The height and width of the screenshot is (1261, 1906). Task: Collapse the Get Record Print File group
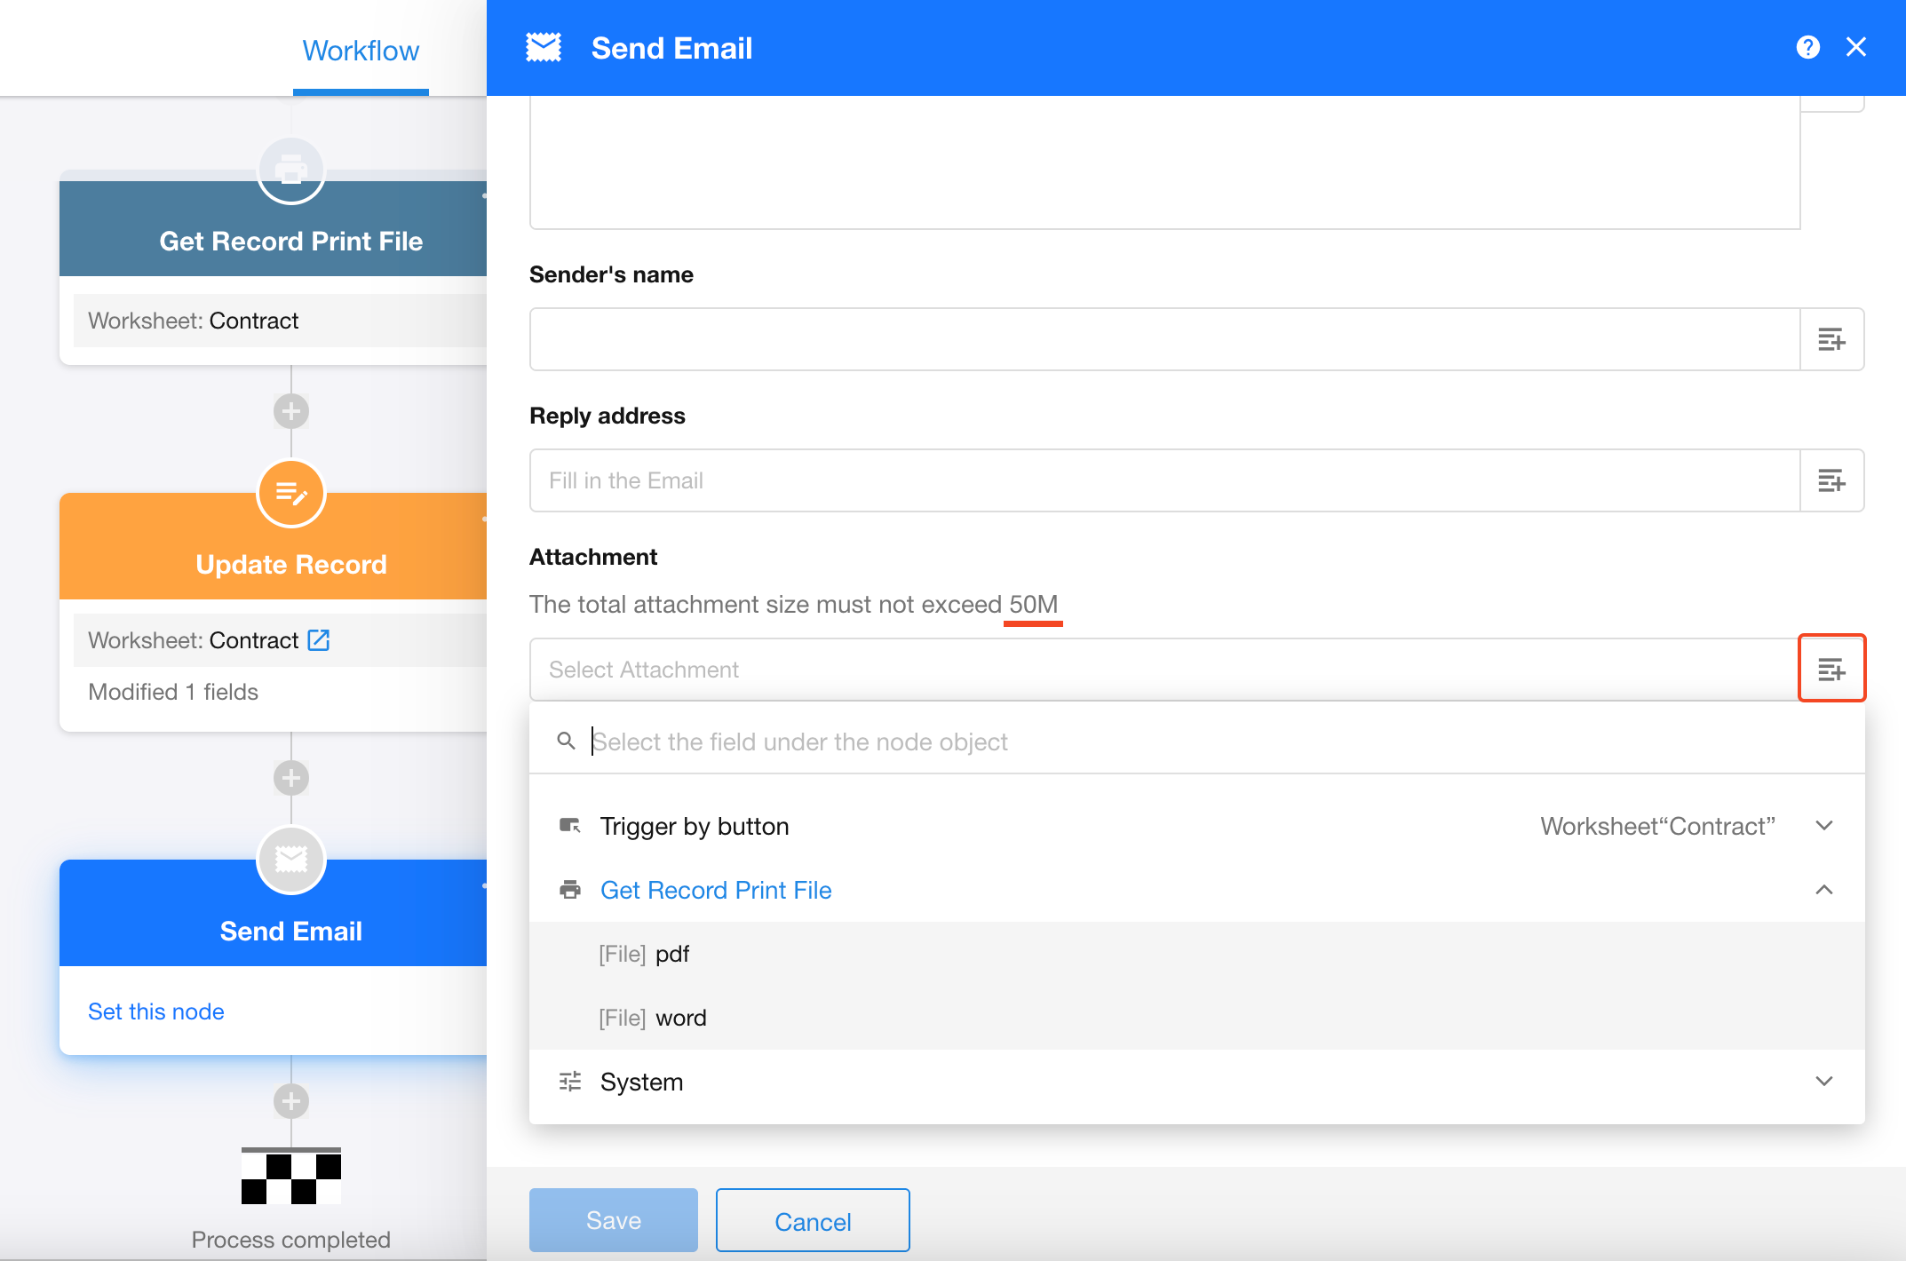1823,890
